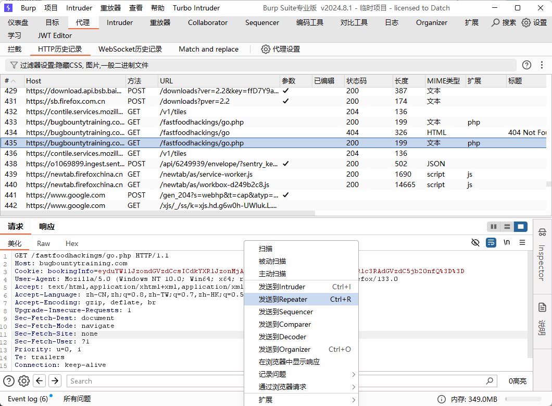
Task: Select row 434 with 404 status
Action: point(273,132)
